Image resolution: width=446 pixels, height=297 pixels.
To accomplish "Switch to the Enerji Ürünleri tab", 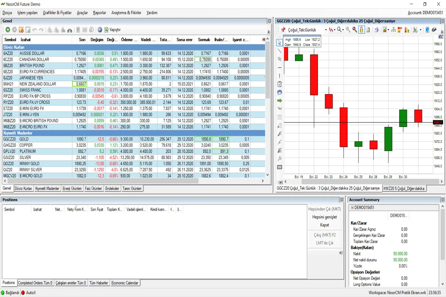I will click(72, 188).
